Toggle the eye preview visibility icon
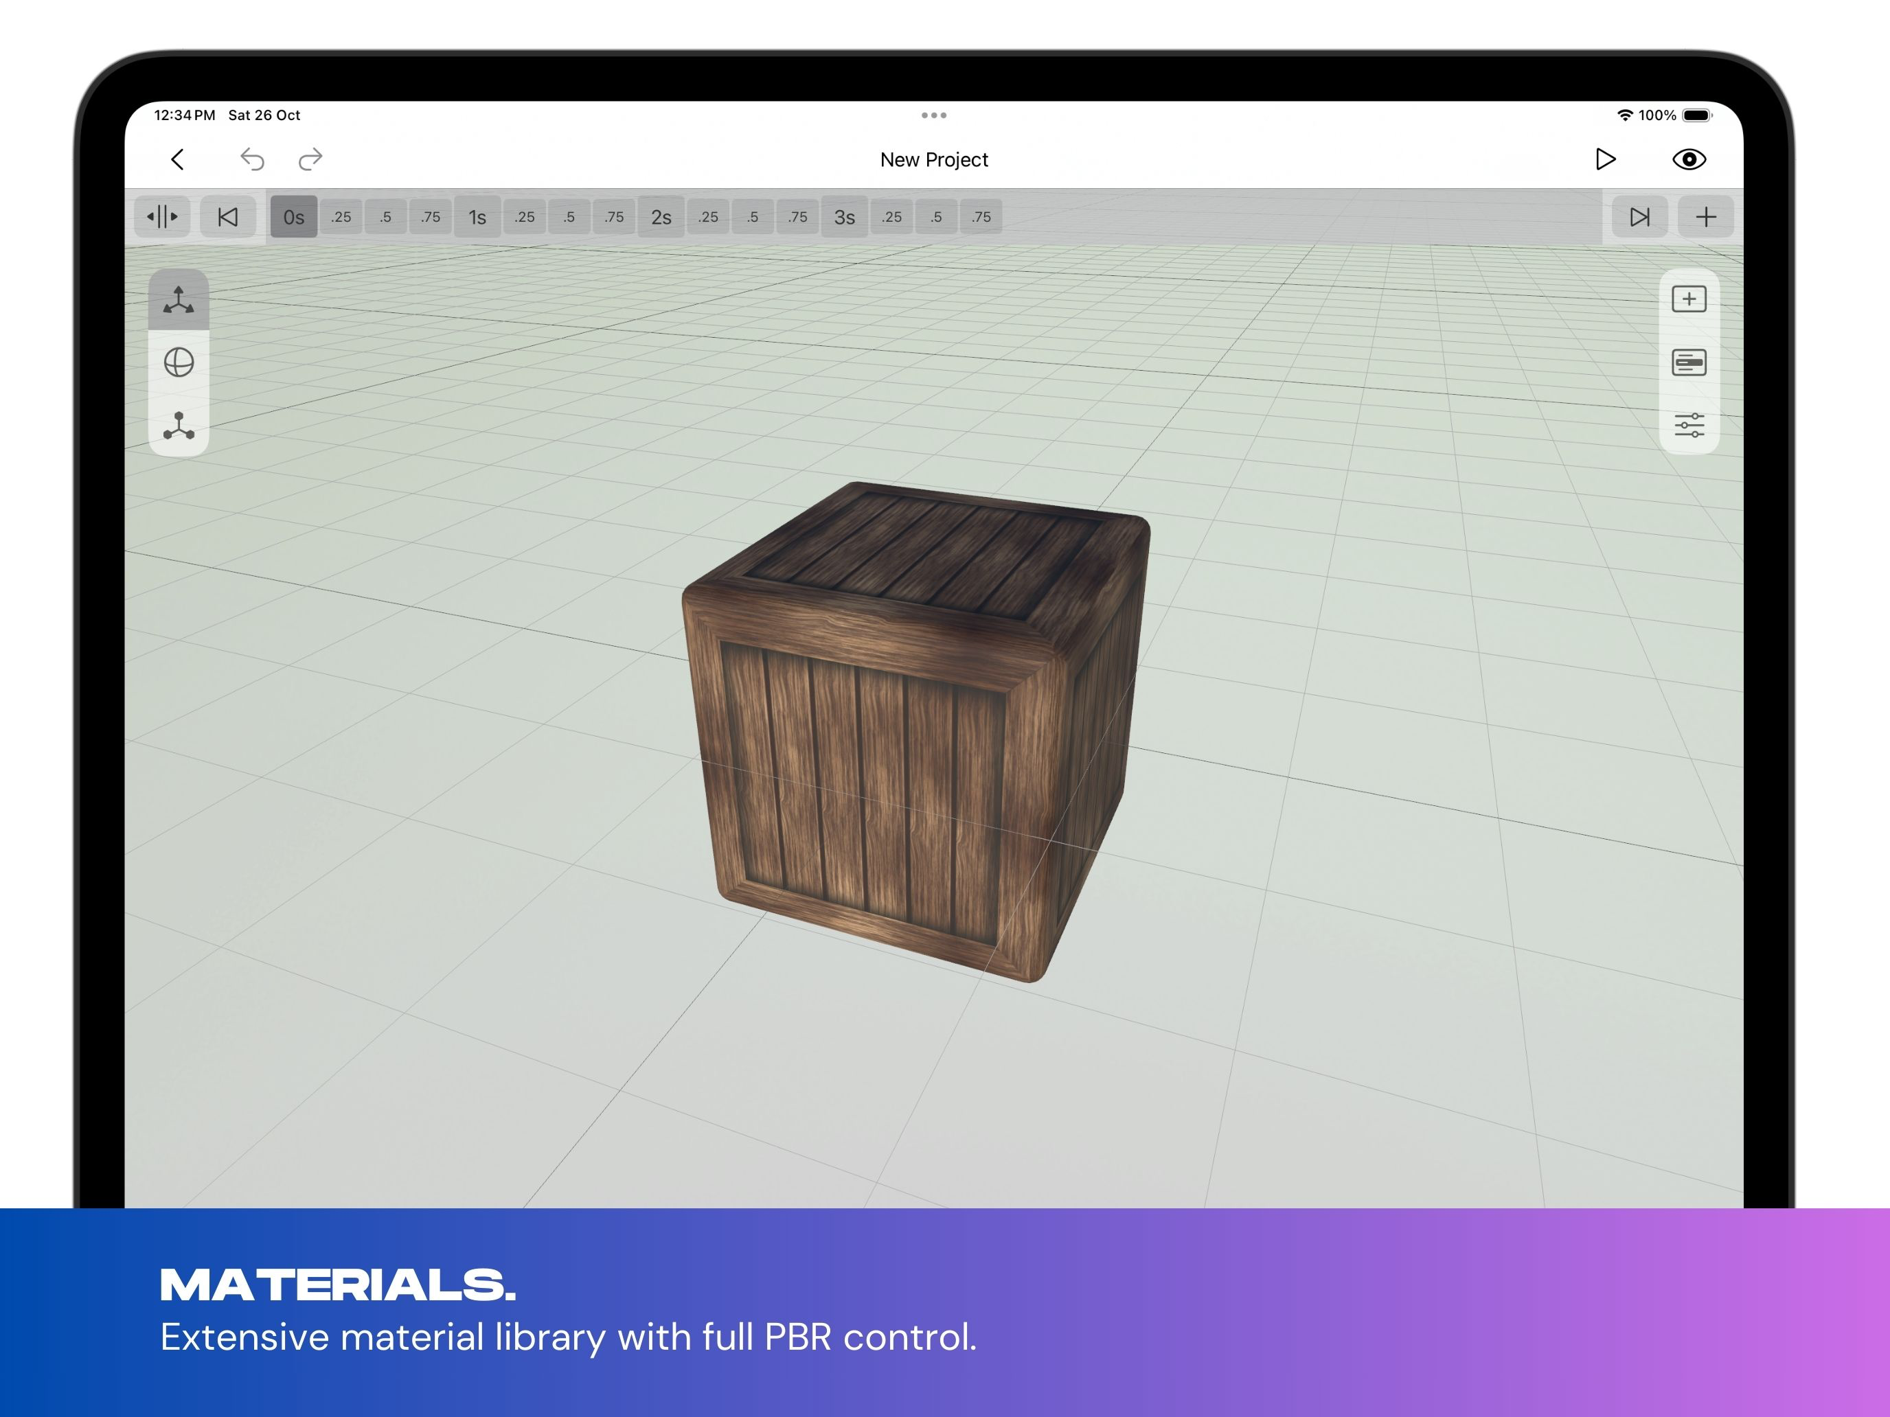Viewport: 1890px width, 1417px height. click(x=1688, y=160)
